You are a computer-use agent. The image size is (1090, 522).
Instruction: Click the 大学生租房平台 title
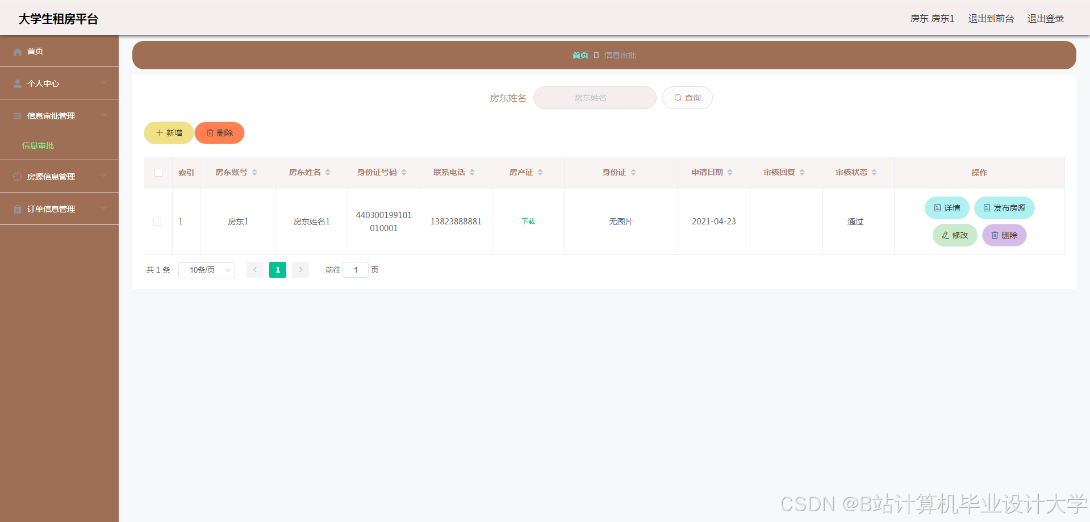59,19
